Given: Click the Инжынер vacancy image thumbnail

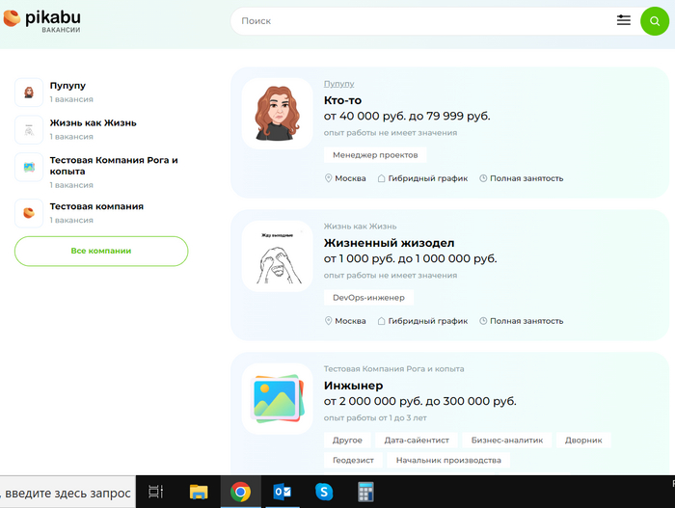Looking at the screenshot, I should [277, 399].
